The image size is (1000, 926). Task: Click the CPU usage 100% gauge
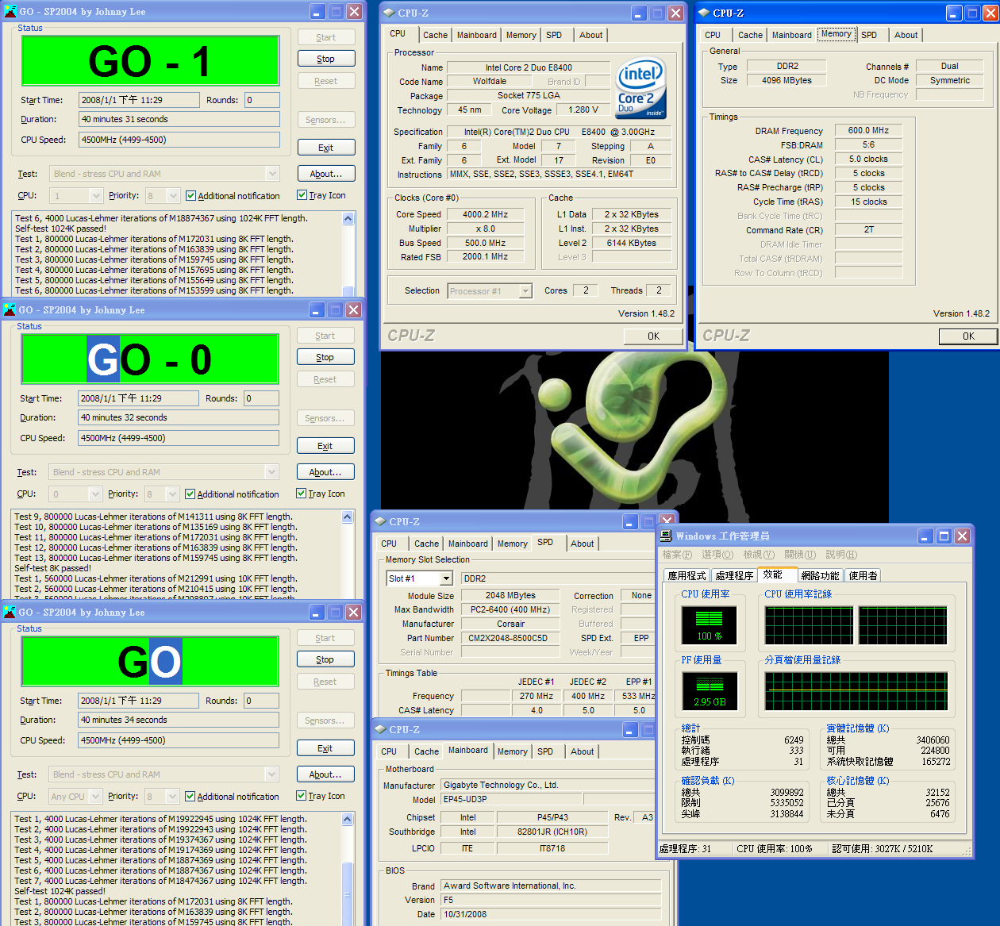click(x=709, y=625)
